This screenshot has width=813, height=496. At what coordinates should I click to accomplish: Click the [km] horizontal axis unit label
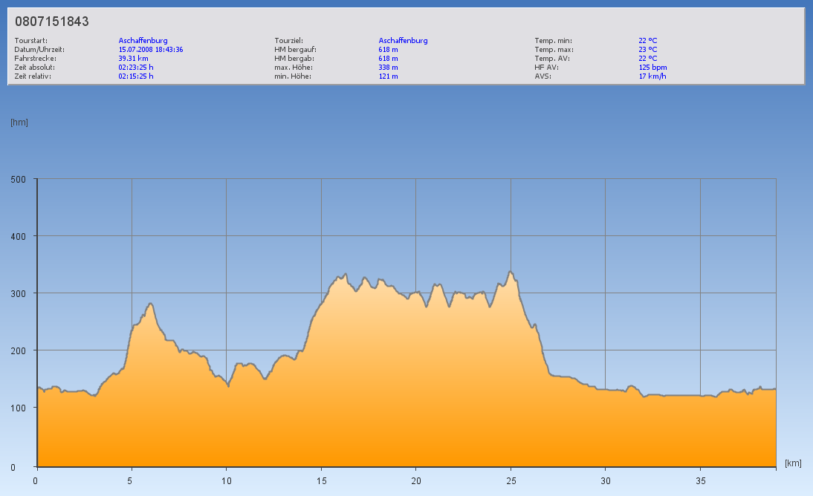click(792, 463)
